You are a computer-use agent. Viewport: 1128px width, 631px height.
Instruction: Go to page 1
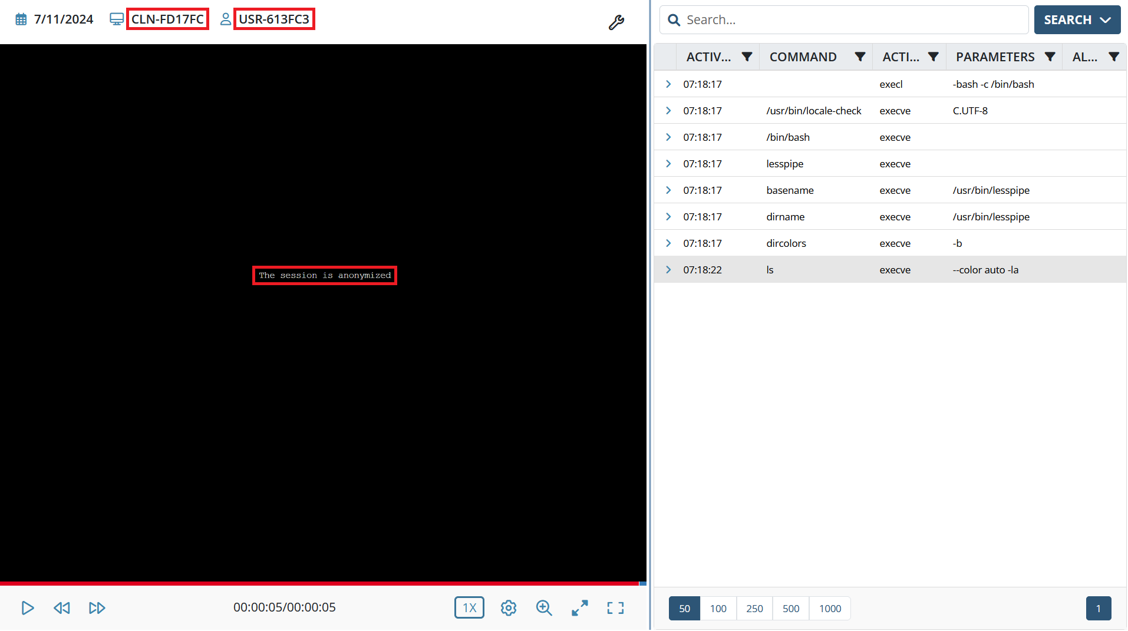[x=1098, y=609]
